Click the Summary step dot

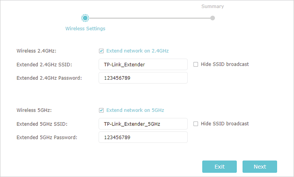coord(212,18)
